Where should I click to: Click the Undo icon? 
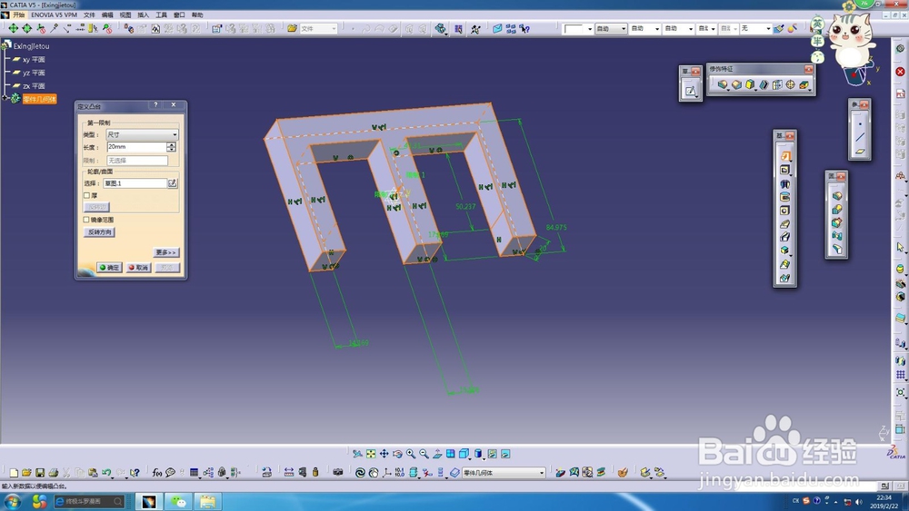106,473
